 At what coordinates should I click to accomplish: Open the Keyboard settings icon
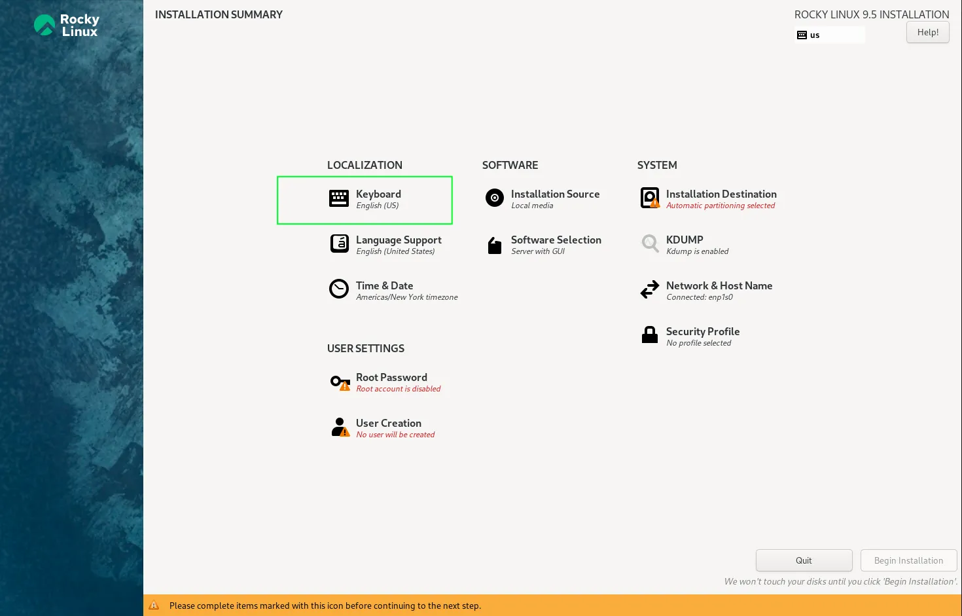pos(339,198)
